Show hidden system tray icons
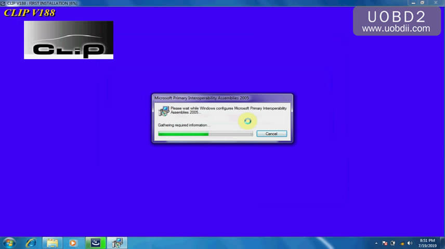Viewport: 445px width, 249px height. (x=376, y=243)
